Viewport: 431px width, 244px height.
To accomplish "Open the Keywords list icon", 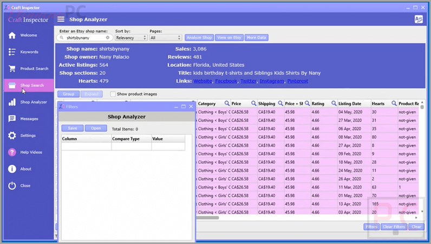I will tap(12, 52).
